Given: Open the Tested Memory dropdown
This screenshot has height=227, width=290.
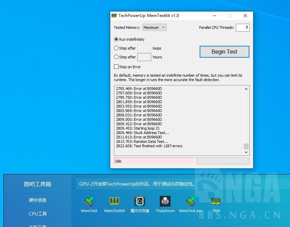Looking at the screenshot, I should click(154, 27).
